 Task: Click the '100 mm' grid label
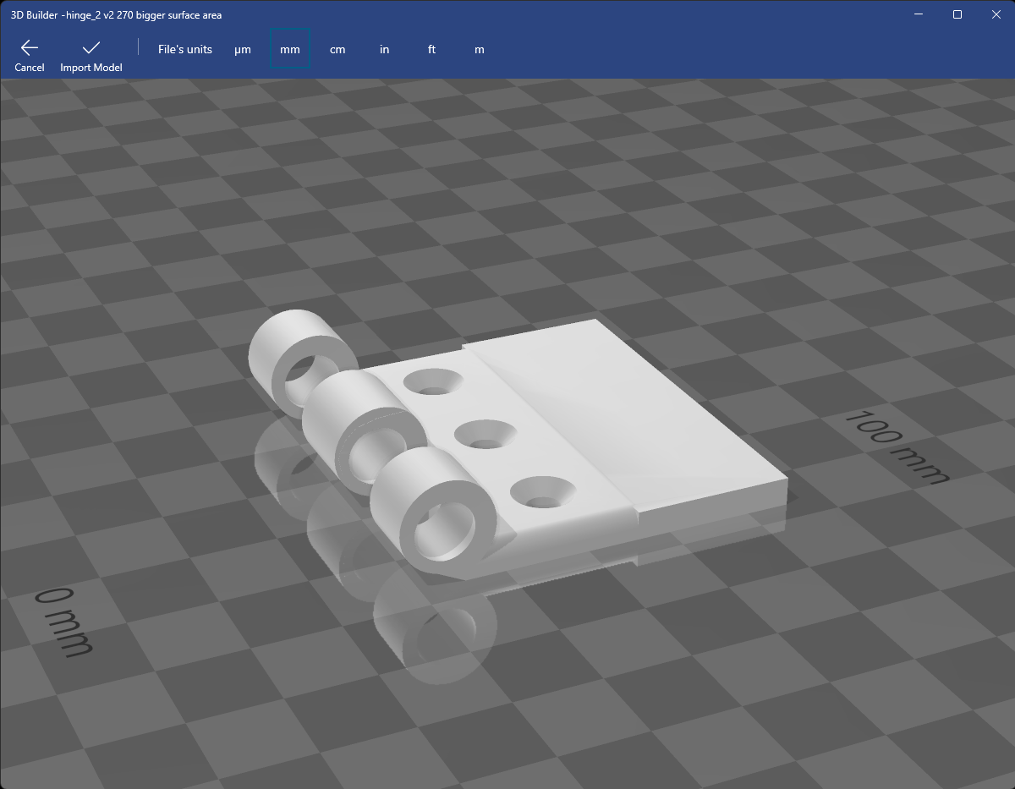click(x=898, y=447)
